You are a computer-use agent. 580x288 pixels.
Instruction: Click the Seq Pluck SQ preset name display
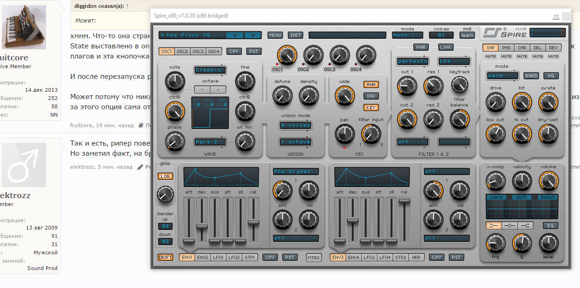pyautogui.click(x=192, y=35)
